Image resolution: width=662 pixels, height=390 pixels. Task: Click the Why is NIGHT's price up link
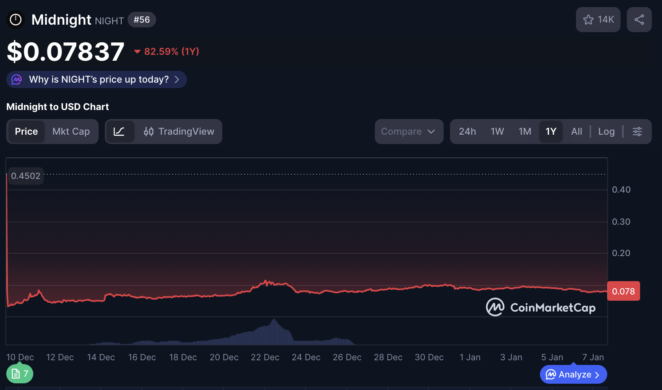click(98, 79)
